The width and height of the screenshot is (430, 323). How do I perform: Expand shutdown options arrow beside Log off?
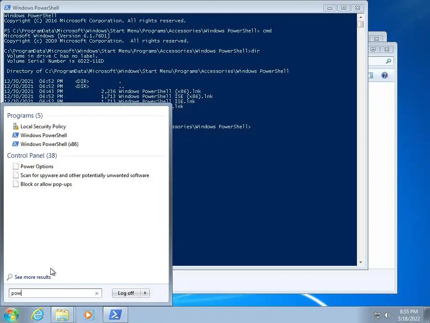click(x=145, y=293)
